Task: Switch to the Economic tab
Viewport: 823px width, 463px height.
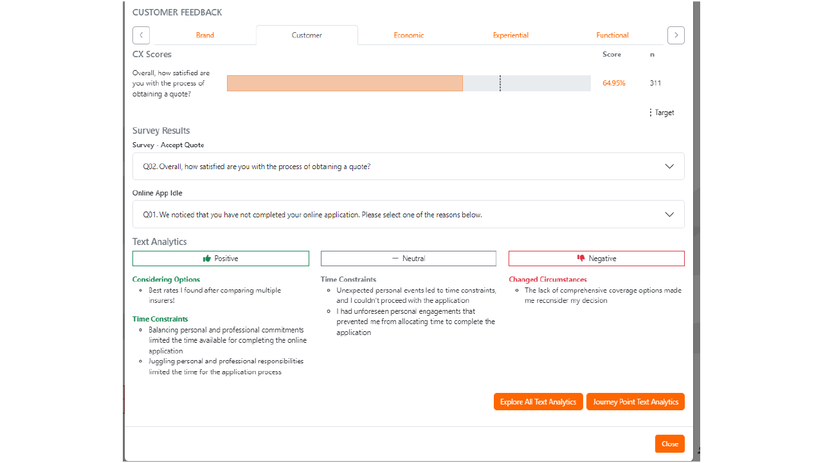Action: point(409,35)
